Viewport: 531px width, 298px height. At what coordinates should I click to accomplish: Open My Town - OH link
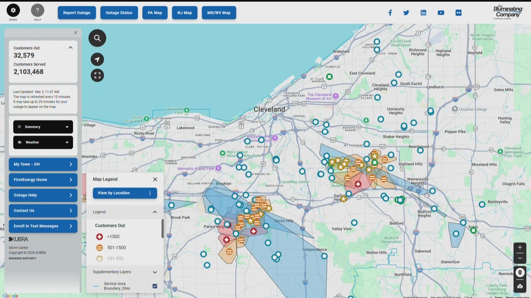[43, 165]
